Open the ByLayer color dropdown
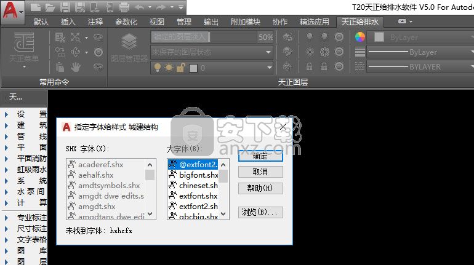Screen dimensions: 474x265 click(420, 37)
